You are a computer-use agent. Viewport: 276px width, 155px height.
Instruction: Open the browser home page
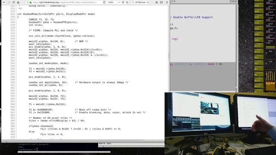(18, 2)
